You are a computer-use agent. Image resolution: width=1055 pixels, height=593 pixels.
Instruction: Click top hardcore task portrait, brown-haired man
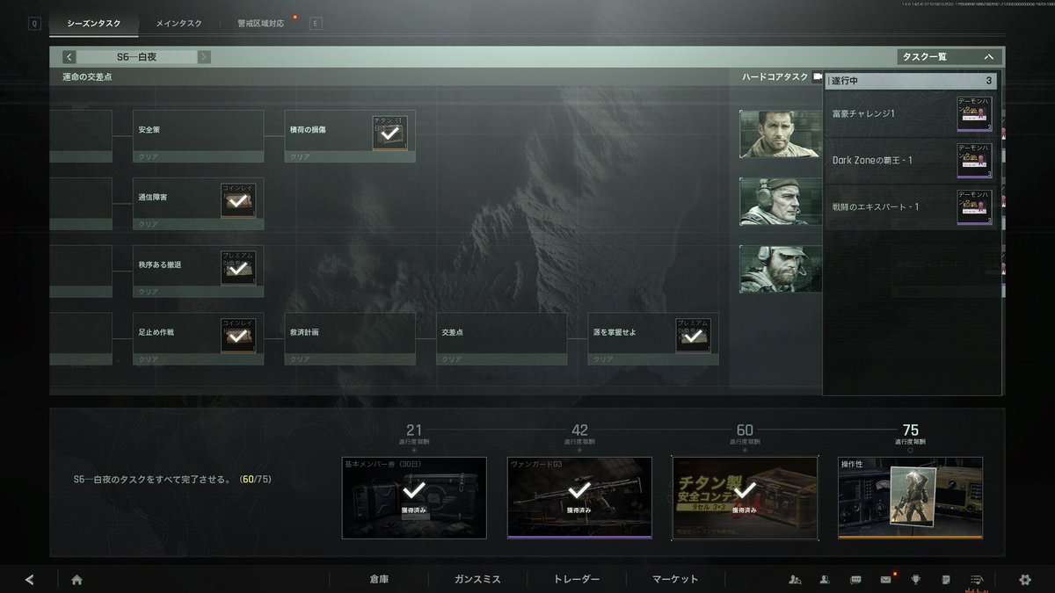781,134
